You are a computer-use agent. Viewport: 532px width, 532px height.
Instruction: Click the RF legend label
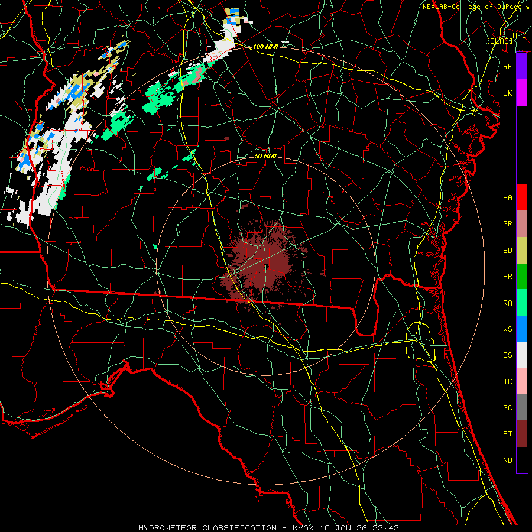tap(508, 66)
